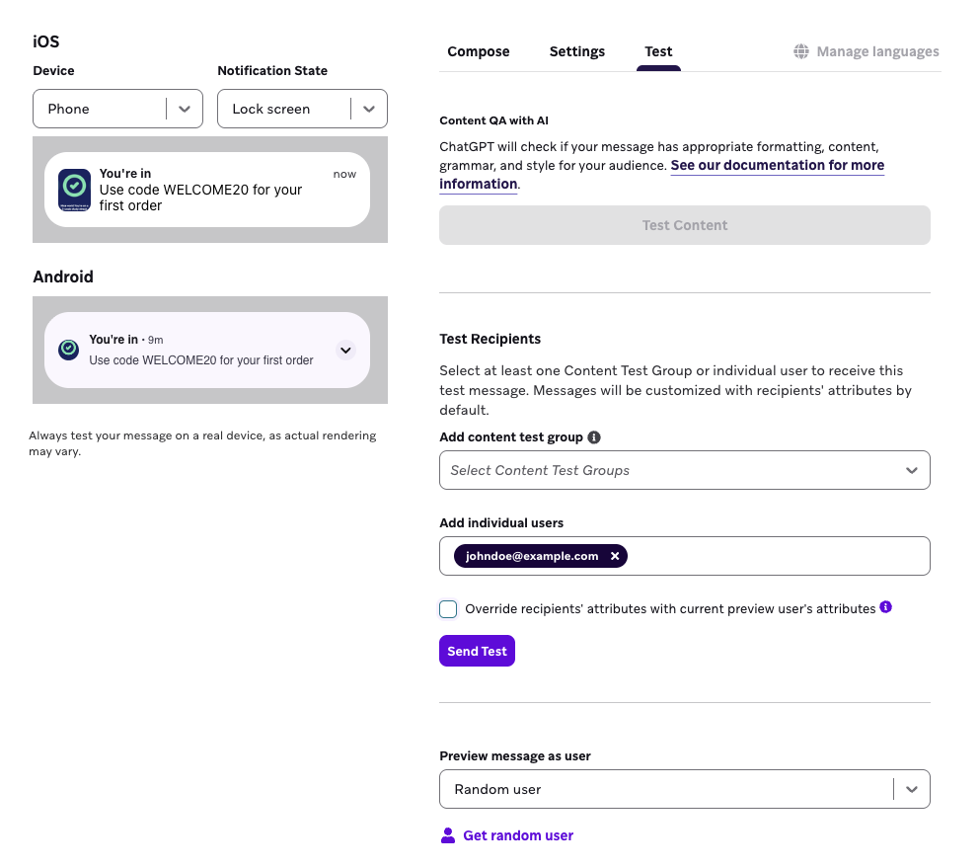
Task: Select the Test tab
Action: tap(658, 52)
